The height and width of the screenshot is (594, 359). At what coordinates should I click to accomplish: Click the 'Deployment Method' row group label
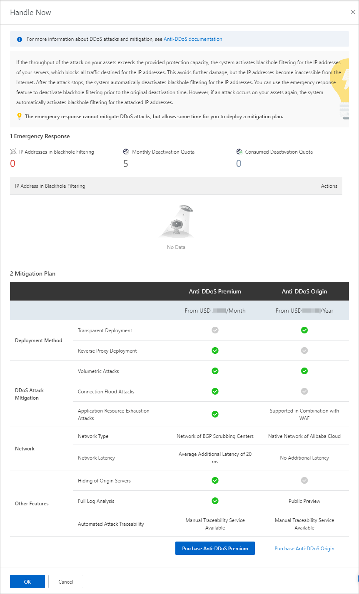click(39, 340)
